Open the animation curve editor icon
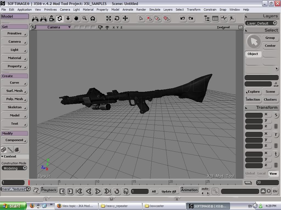This screenshot has height=210, width=281. (x=223, y=18)
